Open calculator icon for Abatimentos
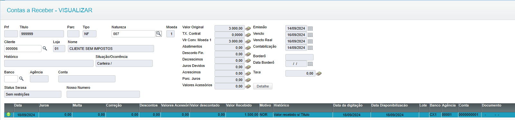This screenshot has height=120, width=515. click(248, 48)
